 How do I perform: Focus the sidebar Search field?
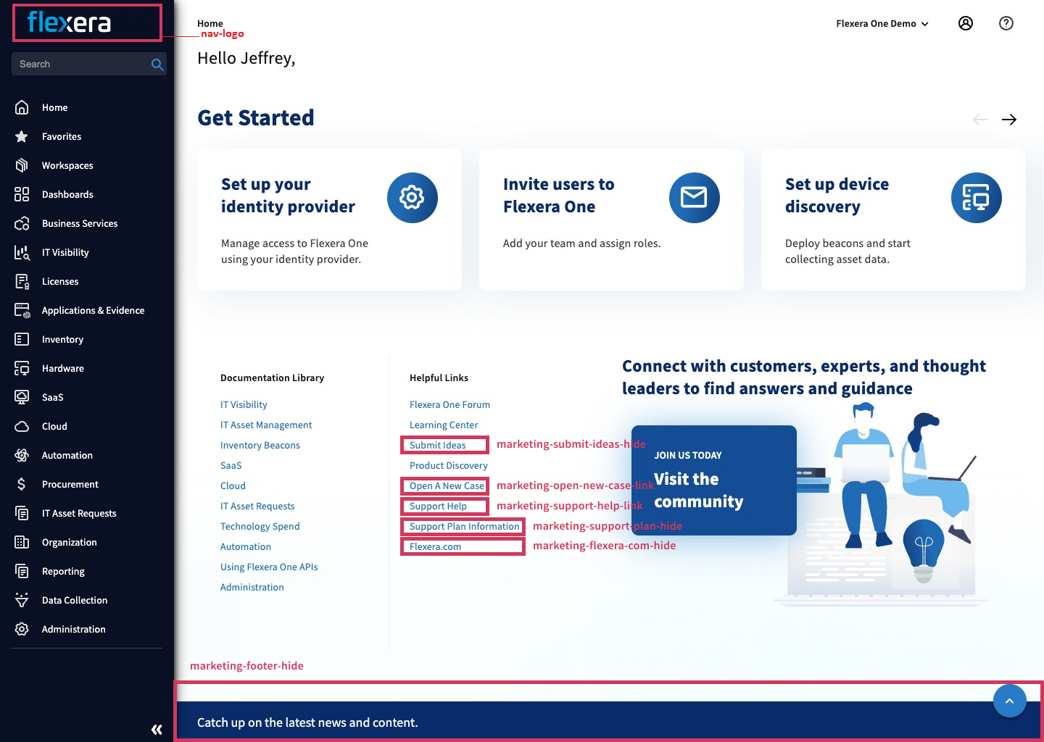point(80,64)
